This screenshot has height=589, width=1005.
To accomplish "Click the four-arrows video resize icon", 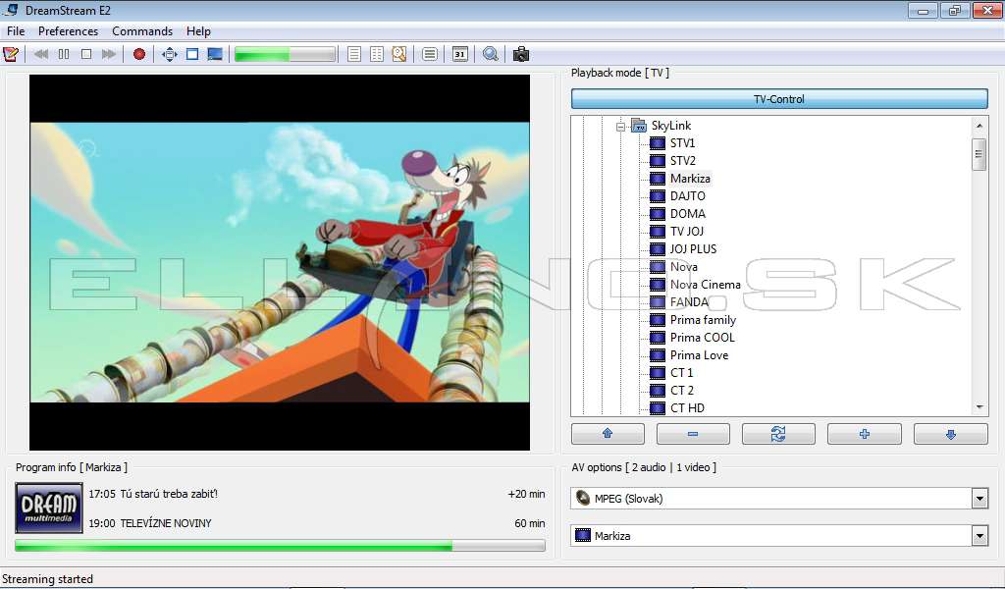I will click(x=169, y=54).
